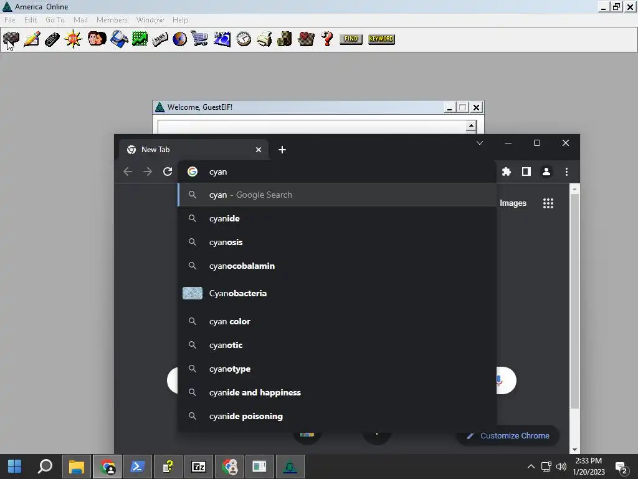Image resolution: width=638 pixels, height=479 pixels.
Task: Choose 'cyanide poisoning' suggestion
Action: click(x=337, y=416)
